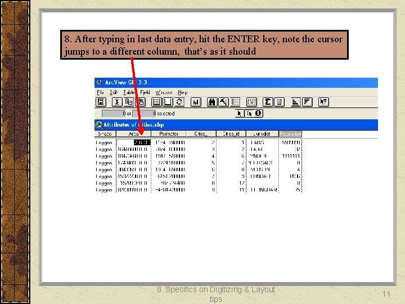Click the Select All records icon

(x=156, y=102)
